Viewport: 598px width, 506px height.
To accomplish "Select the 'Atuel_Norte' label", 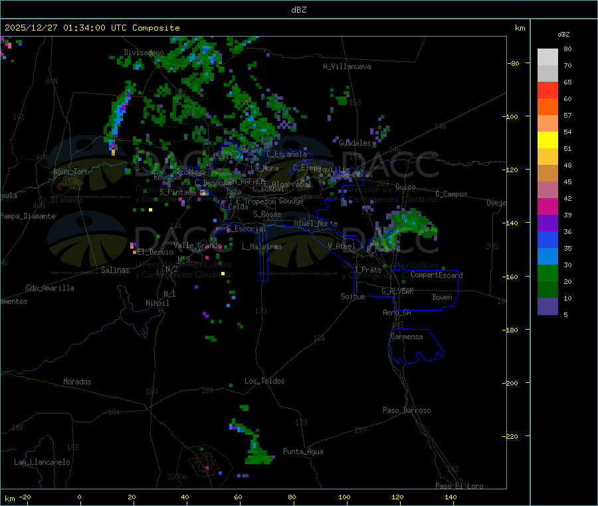I will pos(316,223).
